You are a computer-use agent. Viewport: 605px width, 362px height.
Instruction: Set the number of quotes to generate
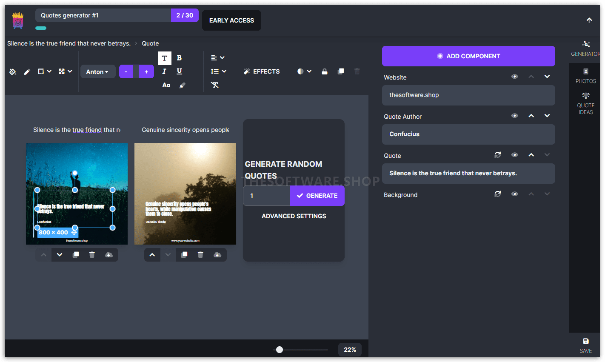[x=266, y=196]
